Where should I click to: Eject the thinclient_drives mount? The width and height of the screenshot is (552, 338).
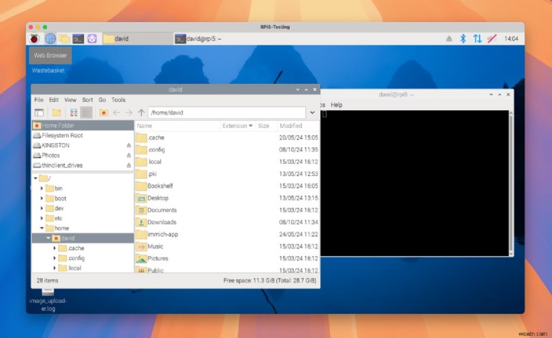point(129,165)
